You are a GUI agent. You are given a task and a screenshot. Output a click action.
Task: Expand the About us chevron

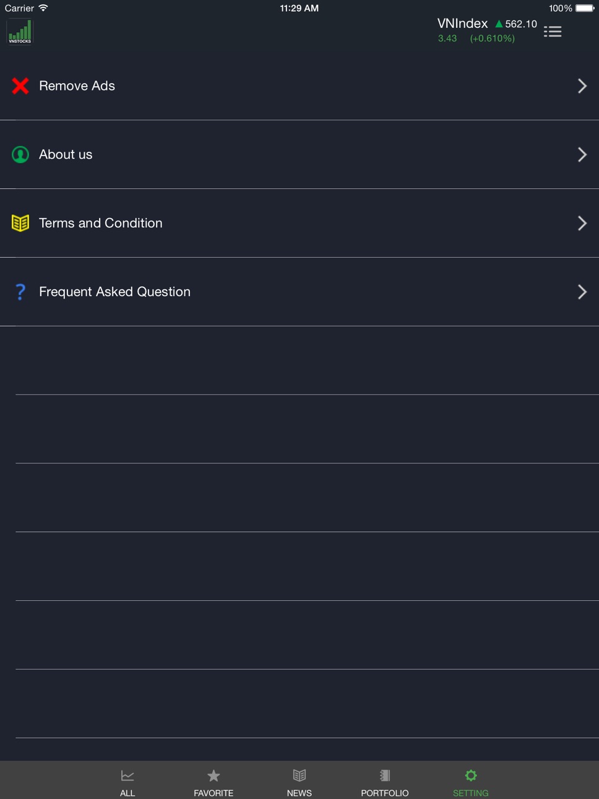pos(582,154)
